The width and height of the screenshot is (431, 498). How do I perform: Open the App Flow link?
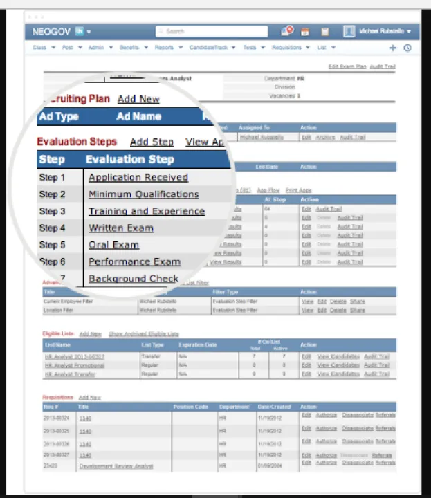(x=268, y=190)
